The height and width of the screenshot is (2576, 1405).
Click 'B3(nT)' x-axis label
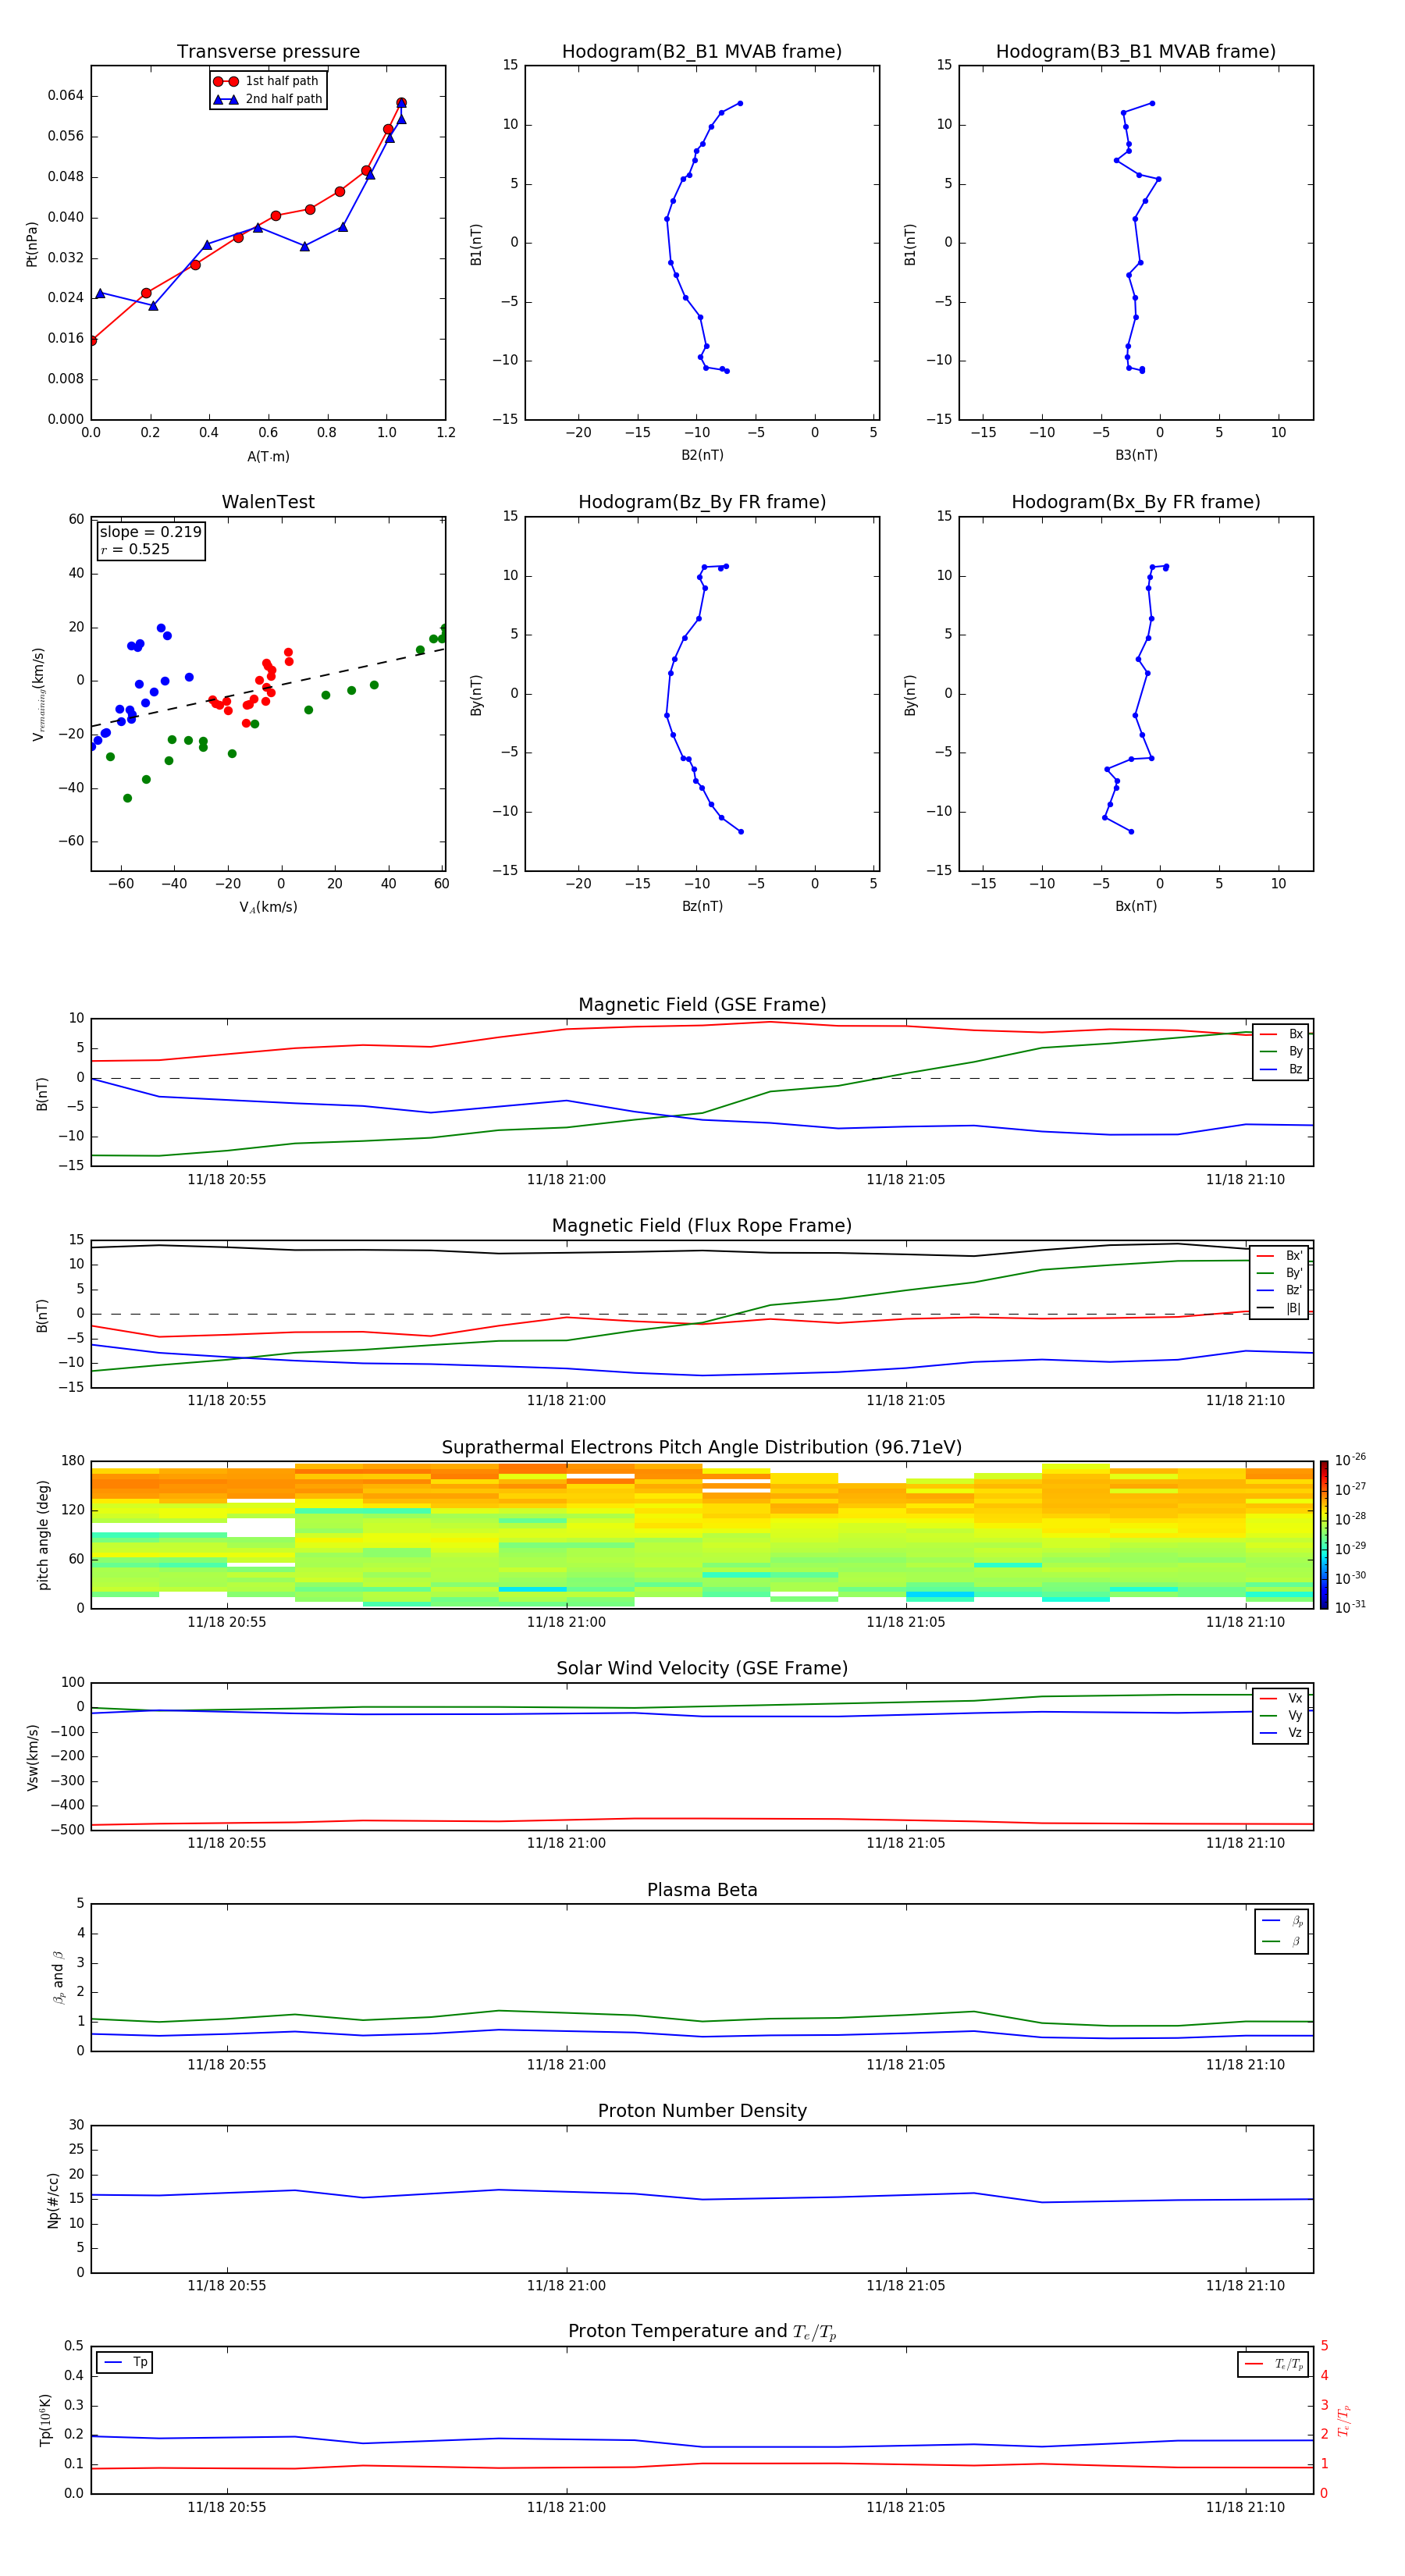click(x=1136, y=455)
